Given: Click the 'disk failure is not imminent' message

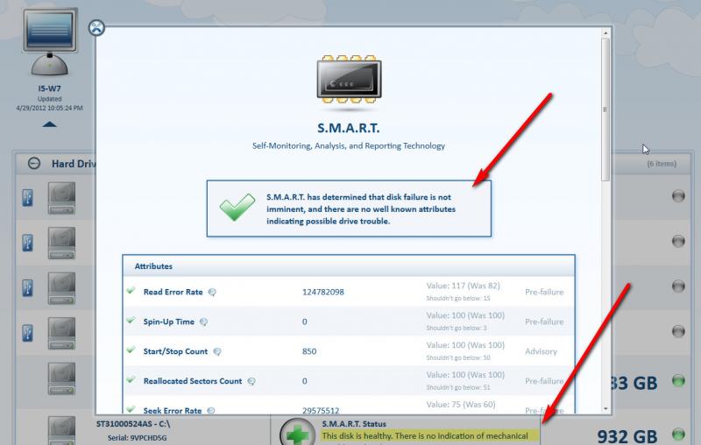Looking at the screenshot, I should [x=361, y=209].
